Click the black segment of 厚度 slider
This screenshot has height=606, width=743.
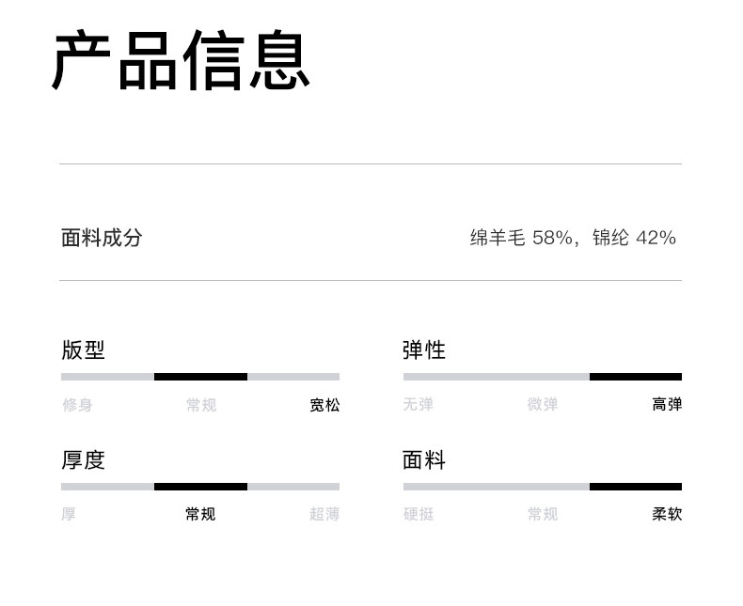200,487
